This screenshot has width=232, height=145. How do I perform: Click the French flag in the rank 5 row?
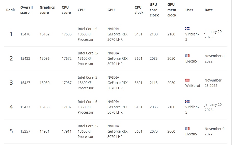(187, 129)
